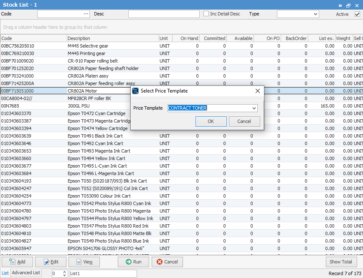
Task: Close the Select Price Template dialog
Action: click(257, 91)
